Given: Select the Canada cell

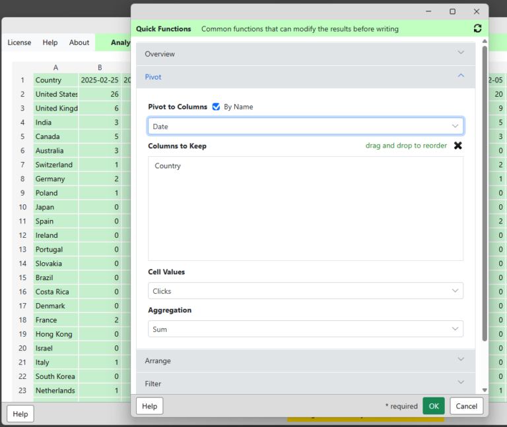Looking at the screenshot, I should tap(55, 136).
